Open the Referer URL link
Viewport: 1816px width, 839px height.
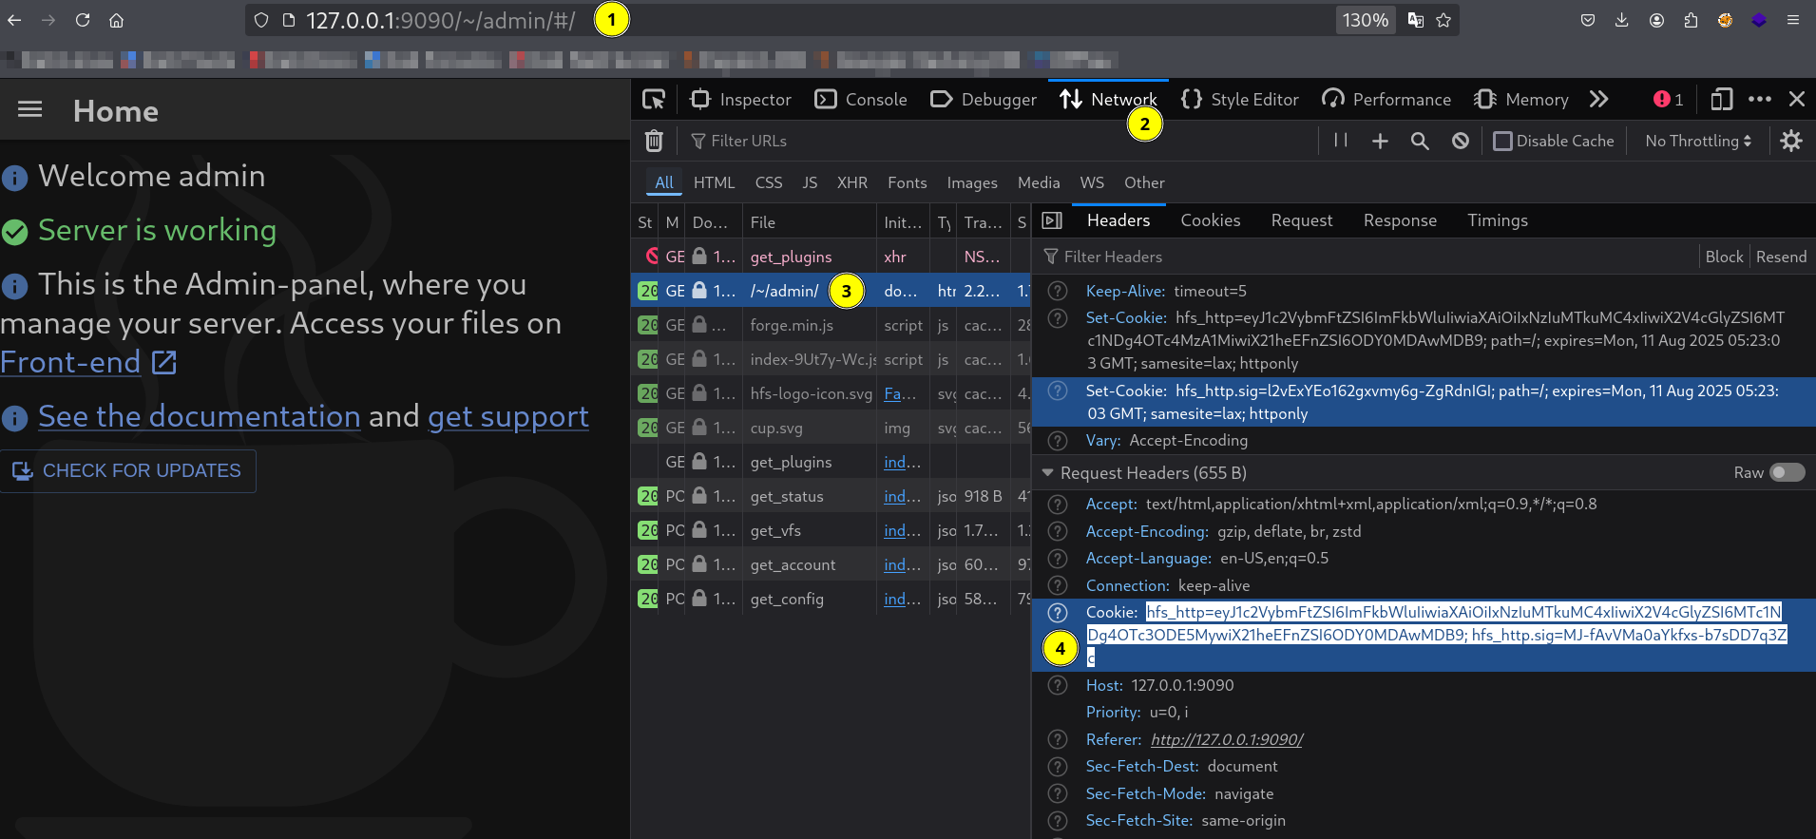pos(1226,739)
